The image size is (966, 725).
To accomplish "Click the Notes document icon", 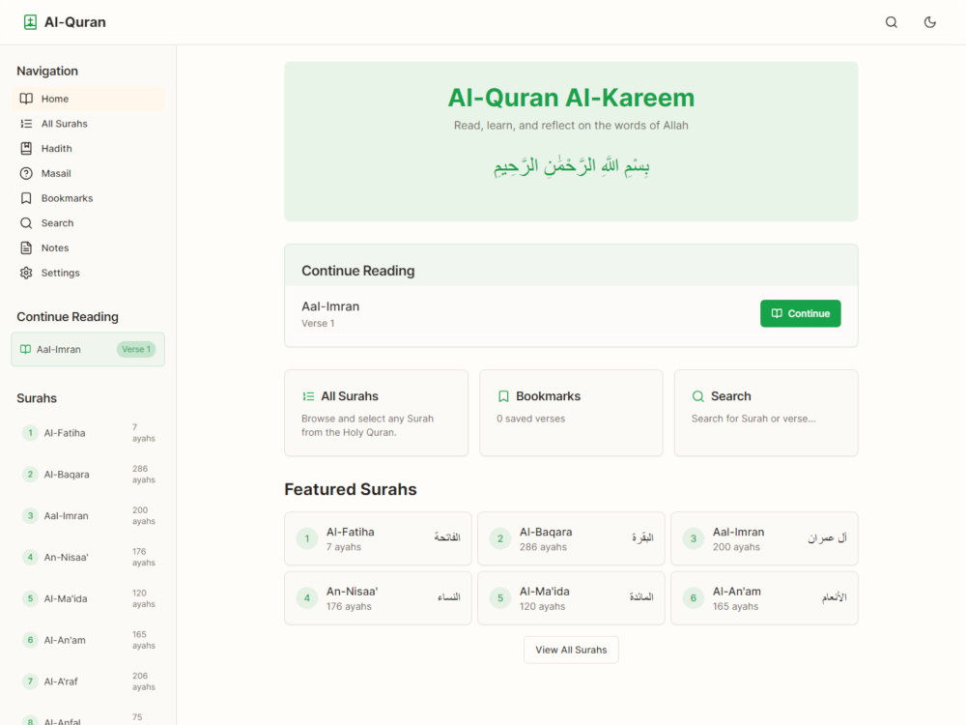I will [26, 247].
